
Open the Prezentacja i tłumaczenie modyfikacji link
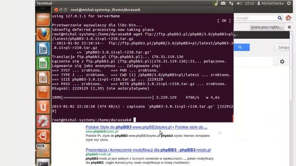click(148, 150)
